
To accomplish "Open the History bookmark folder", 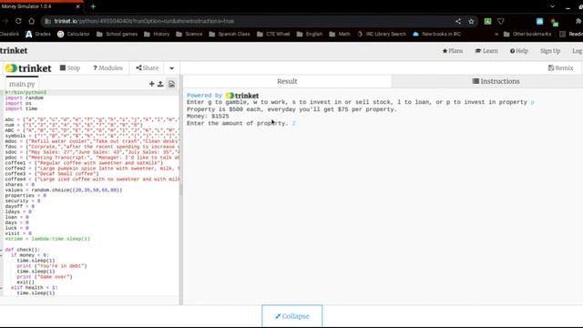I will point(157,34).
